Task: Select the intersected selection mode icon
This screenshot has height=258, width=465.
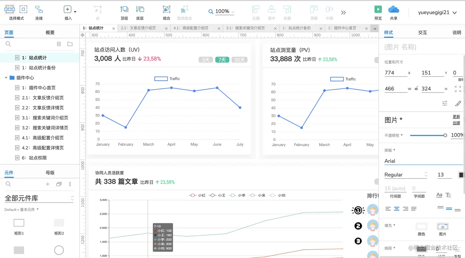Action: [10, 9]
